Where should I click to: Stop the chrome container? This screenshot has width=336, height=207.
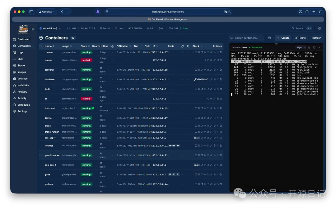[x=196, y=52]
